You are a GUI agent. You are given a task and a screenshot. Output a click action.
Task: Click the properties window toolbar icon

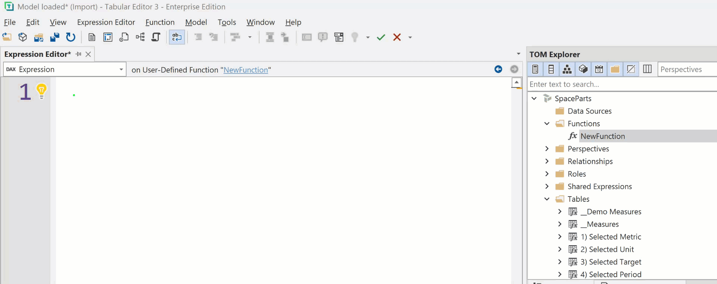pyautogui.click(x=339, y=37)
